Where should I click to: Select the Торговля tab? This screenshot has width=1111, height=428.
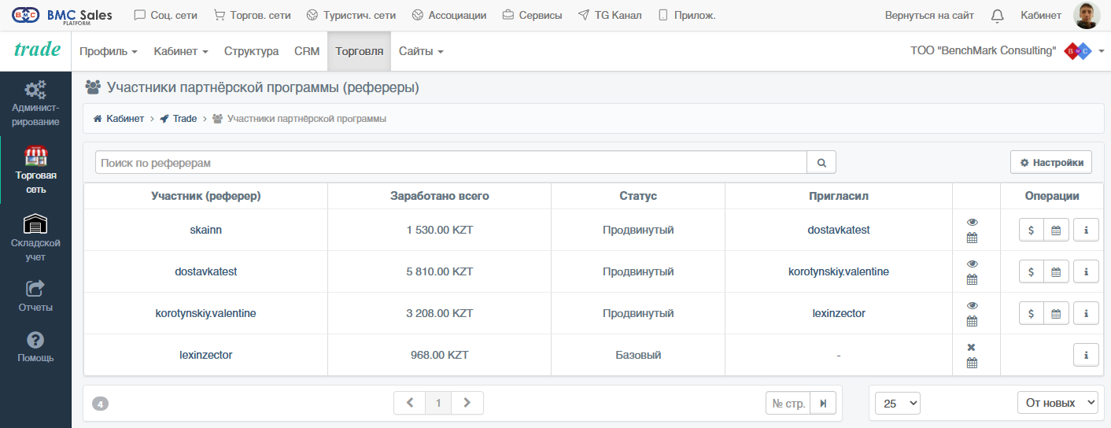[x=359, y=51]
